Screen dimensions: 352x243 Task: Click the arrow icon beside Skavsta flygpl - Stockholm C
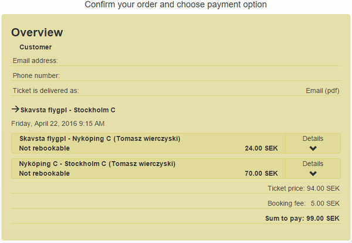click(x=15, y=109)
